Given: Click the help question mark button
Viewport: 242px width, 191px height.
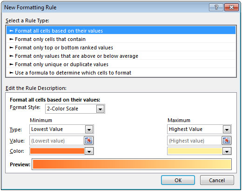Looking at the screenshot, I should pos(216,7).
